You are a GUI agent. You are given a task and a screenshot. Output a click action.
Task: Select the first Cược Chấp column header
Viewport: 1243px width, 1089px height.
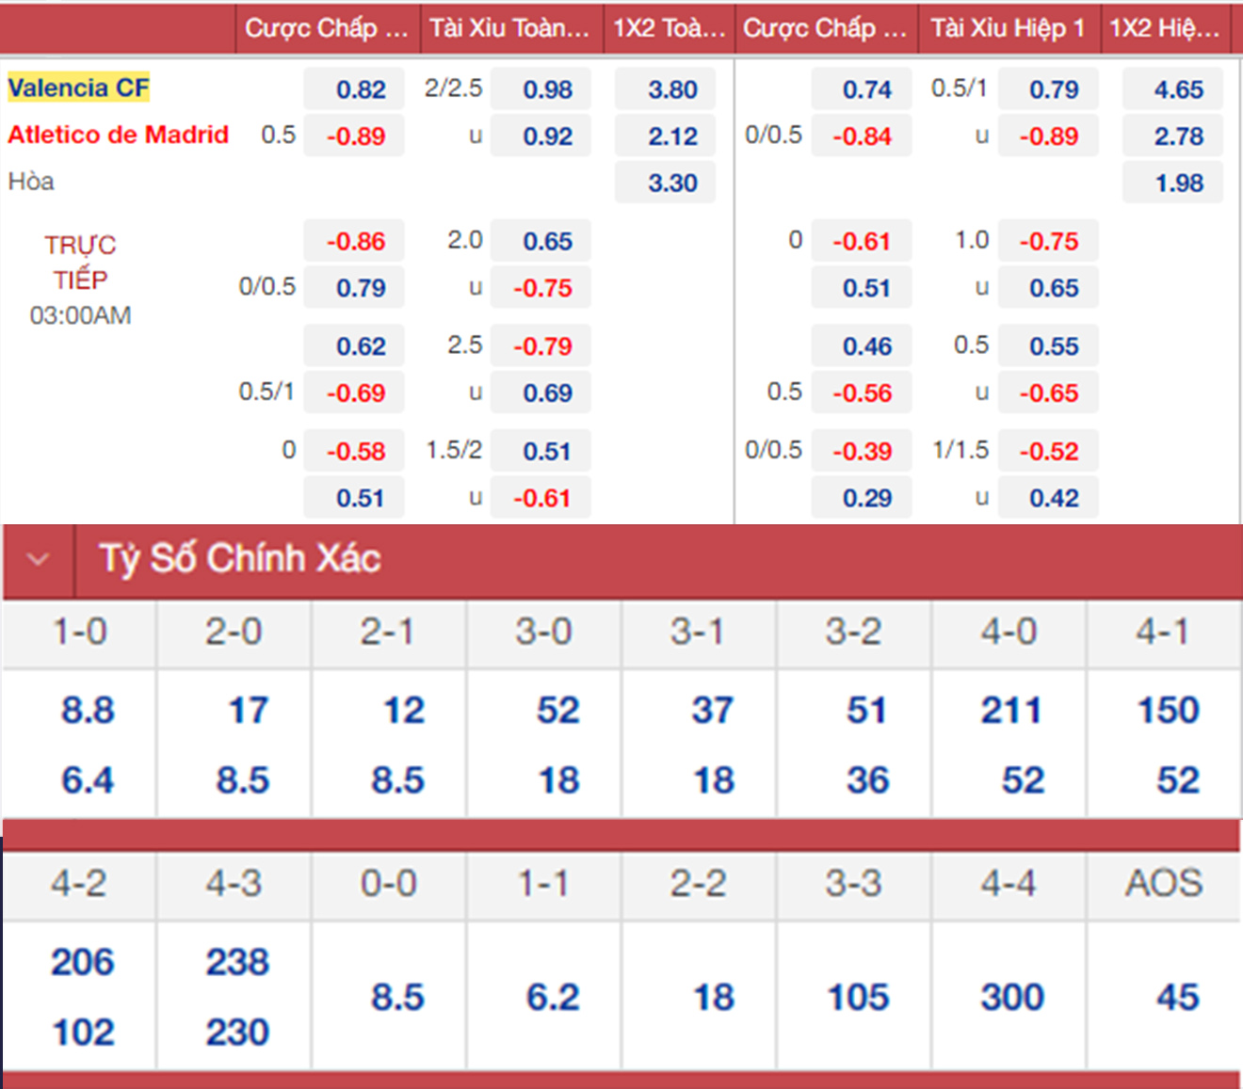tap(326, 28)
